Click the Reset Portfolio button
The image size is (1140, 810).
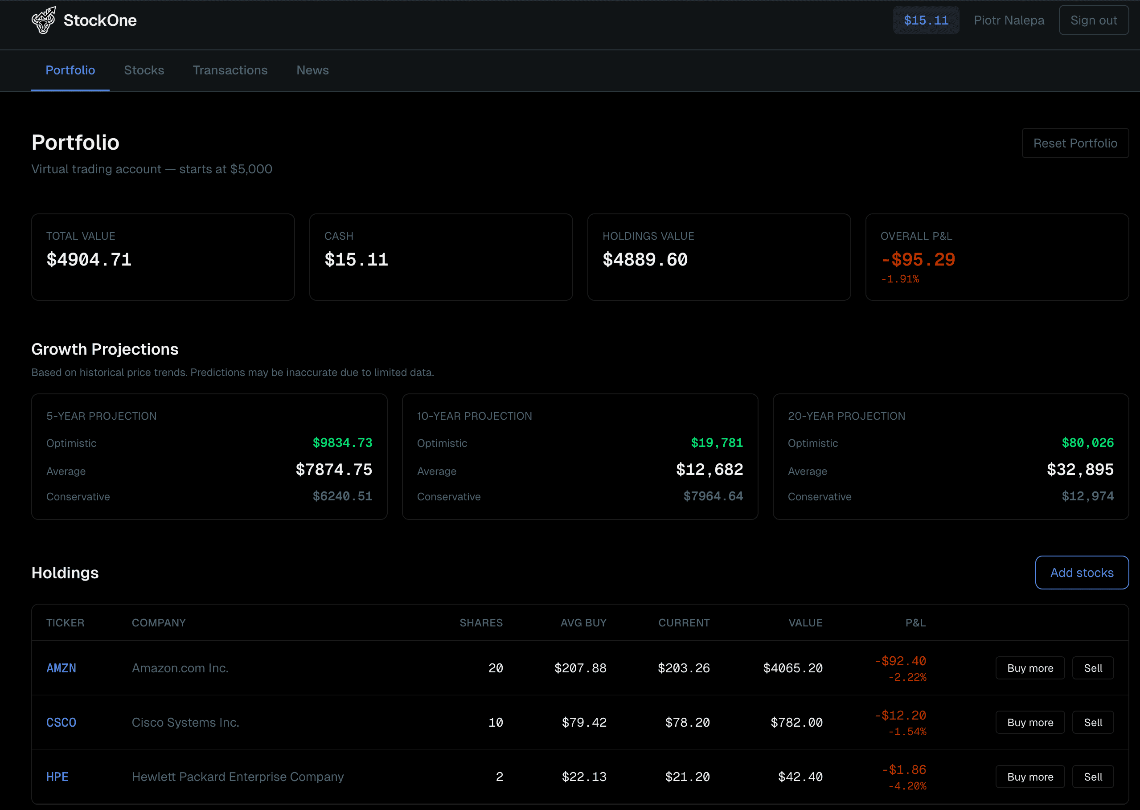pos(1075,143)
